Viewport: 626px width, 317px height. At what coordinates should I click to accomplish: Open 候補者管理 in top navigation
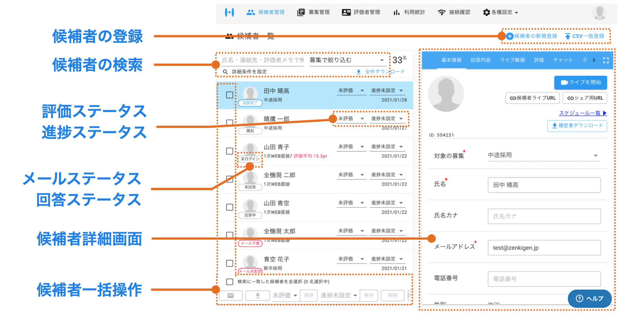pyautogui.click(x=265, y=12)
